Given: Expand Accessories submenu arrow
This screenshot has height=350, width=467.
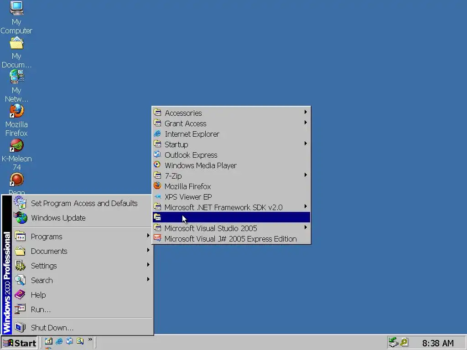Looking at the screenshot, I should click(x=306, y=112).
